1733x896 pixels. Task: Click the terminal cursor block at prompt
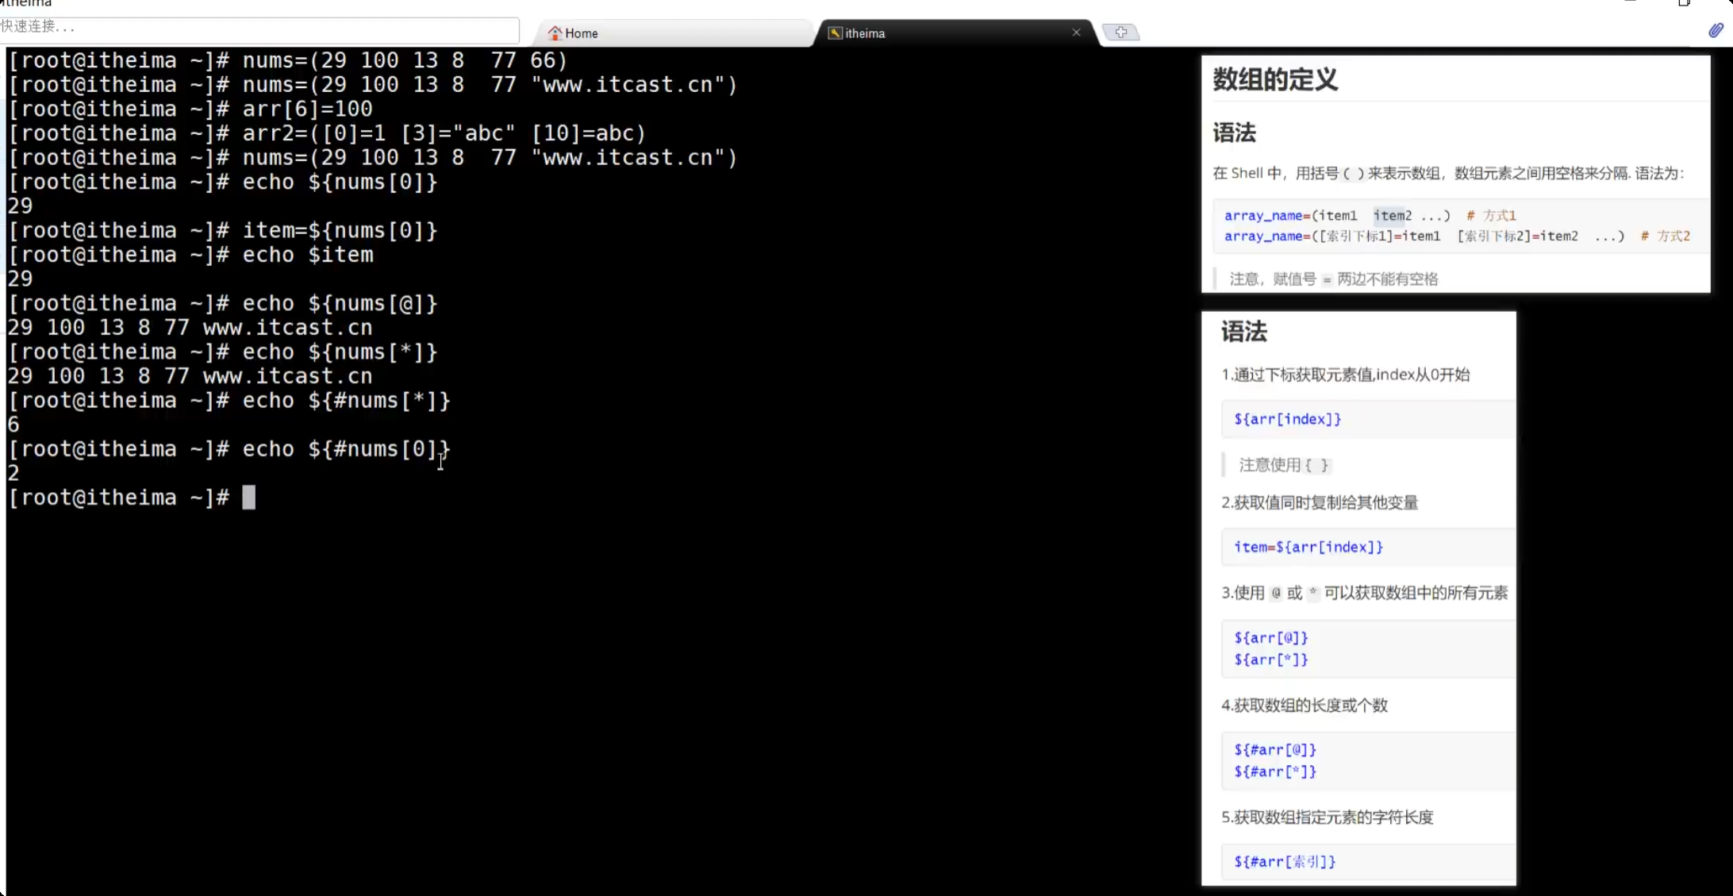249,498
